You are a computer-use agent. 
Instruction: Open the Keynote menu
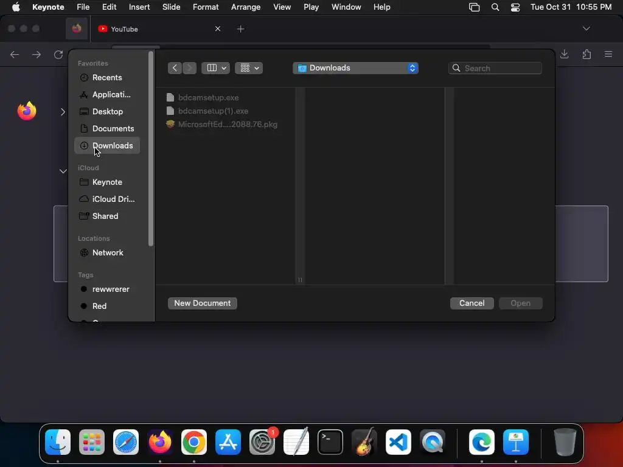(48, 7)
